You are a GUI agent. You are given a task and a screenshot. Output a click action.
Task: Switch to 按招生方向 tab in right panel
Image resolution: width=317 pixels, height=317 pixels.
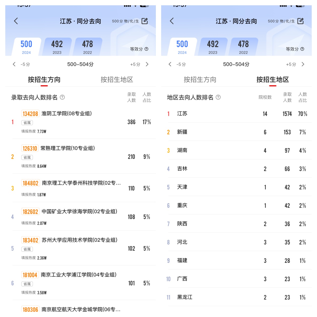pos(200,80)
